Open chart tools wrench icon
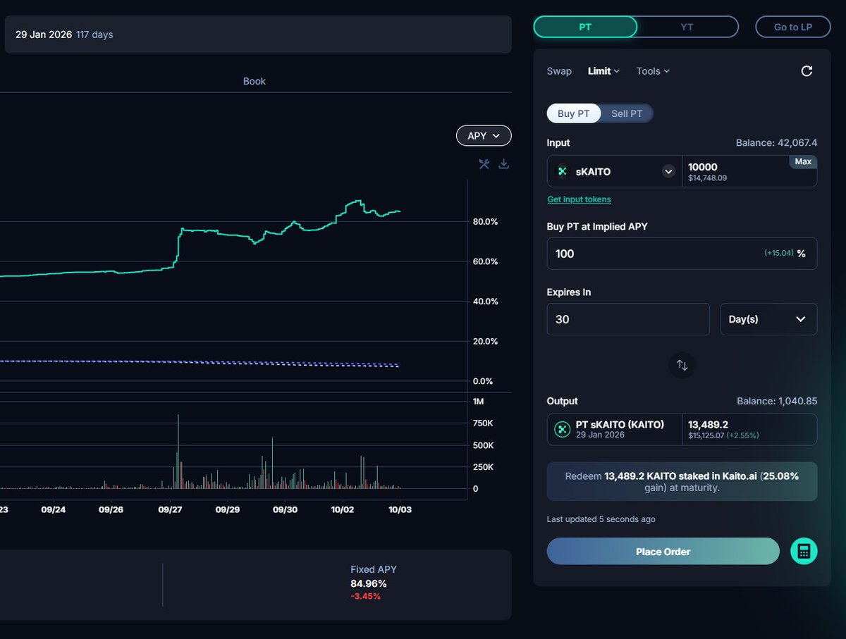Screen dimensions: 846x639 [x=484, y=164]
